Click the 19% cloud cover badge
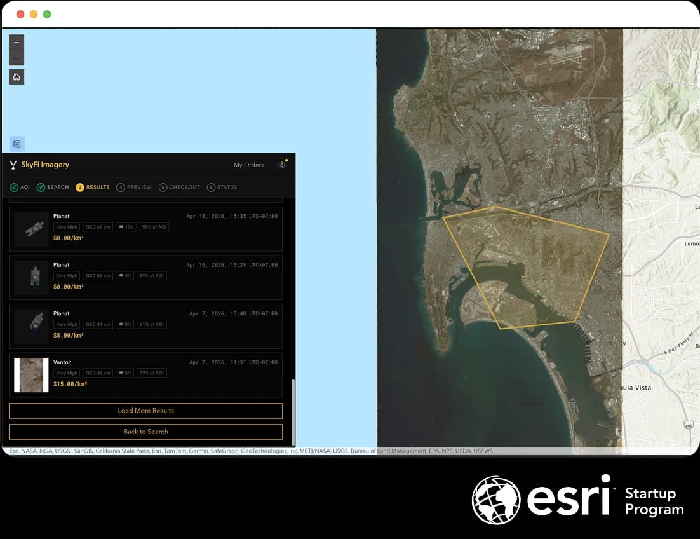 click(x=126, y=227)
